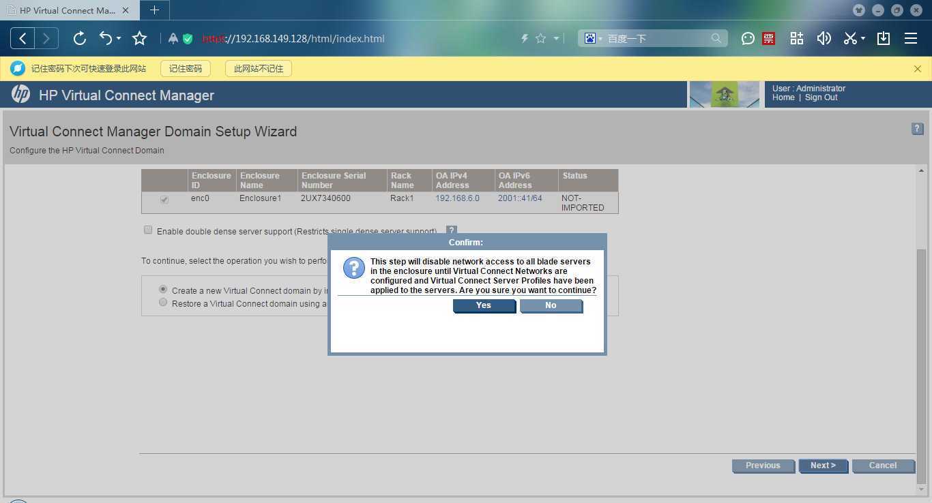
Task: Click the browser skin shirt icon
Action: tap(859, 10)
